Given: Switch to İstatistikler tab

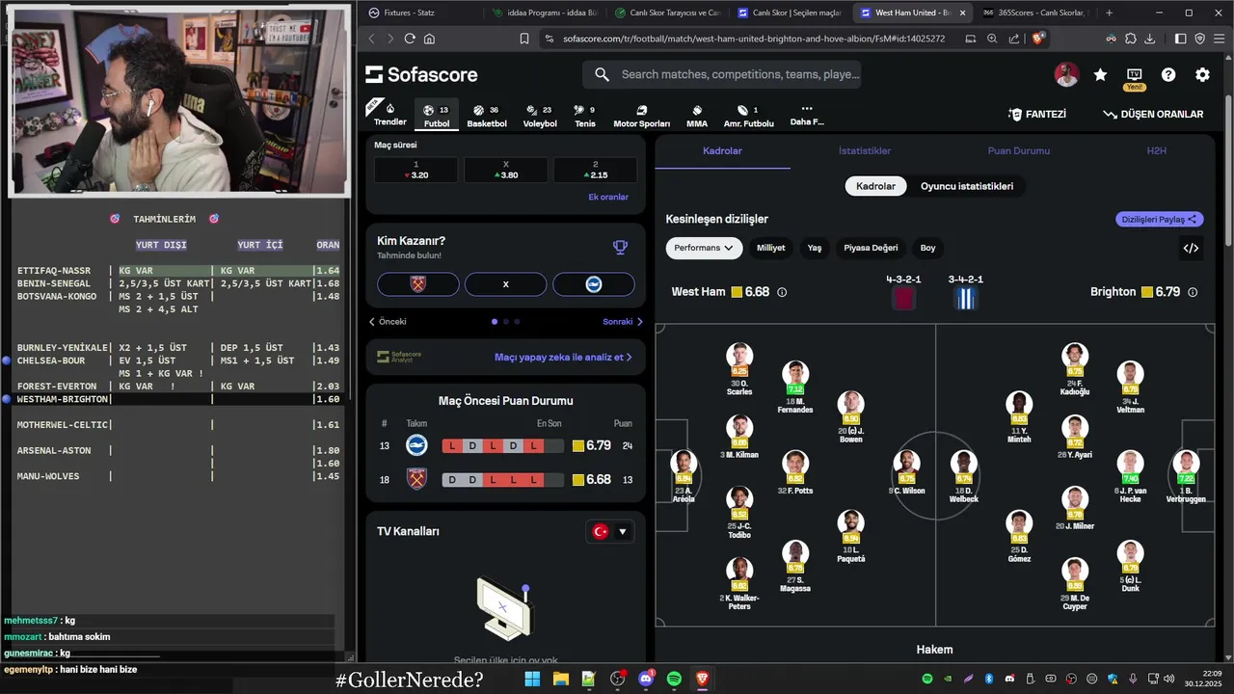Looking at the screenshot, I should pyautogui.click(x=865, y=151).
